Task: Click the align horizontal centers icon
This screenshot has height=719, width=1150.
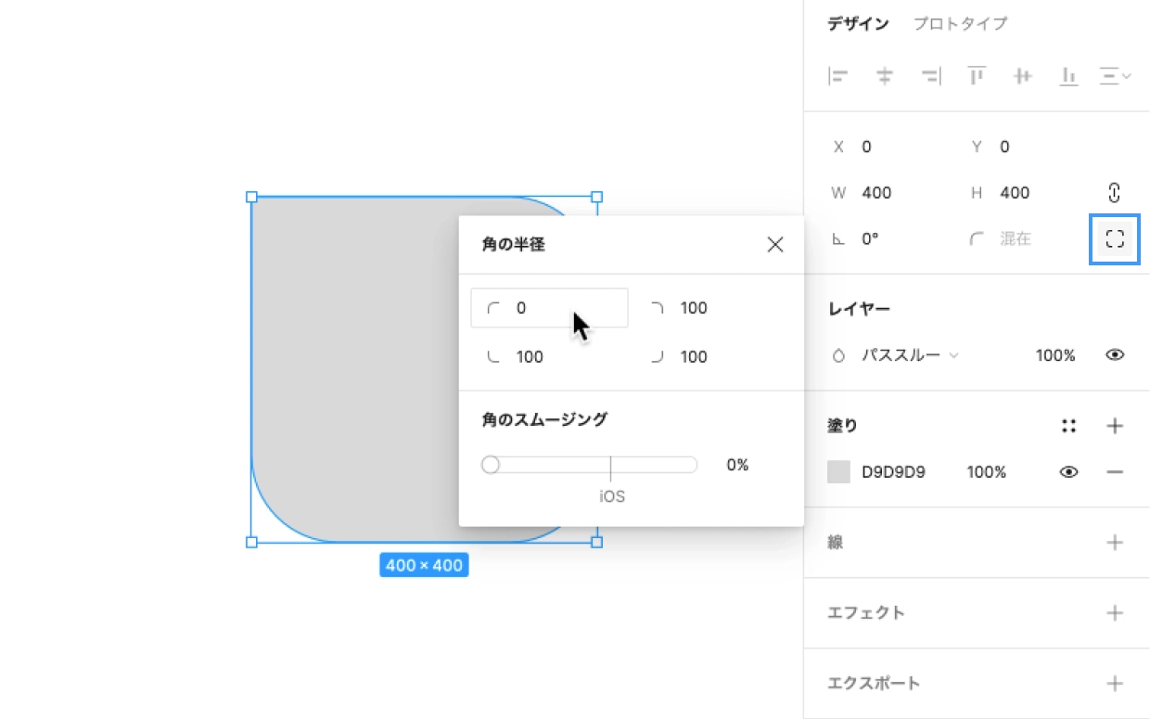Action: [885, 76]
